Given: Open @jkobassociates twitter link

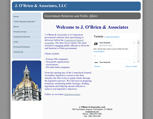Looking at the screenshot, I should [72, 94].
